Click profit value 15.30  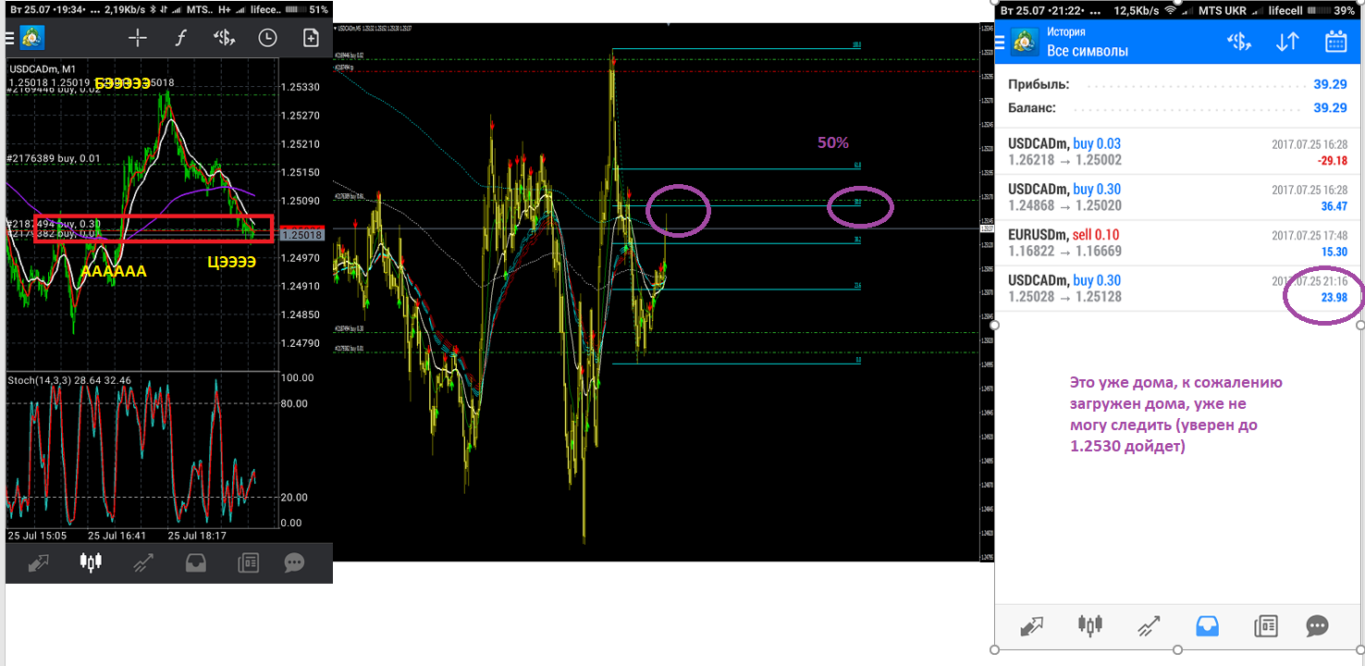[1333, 252]
